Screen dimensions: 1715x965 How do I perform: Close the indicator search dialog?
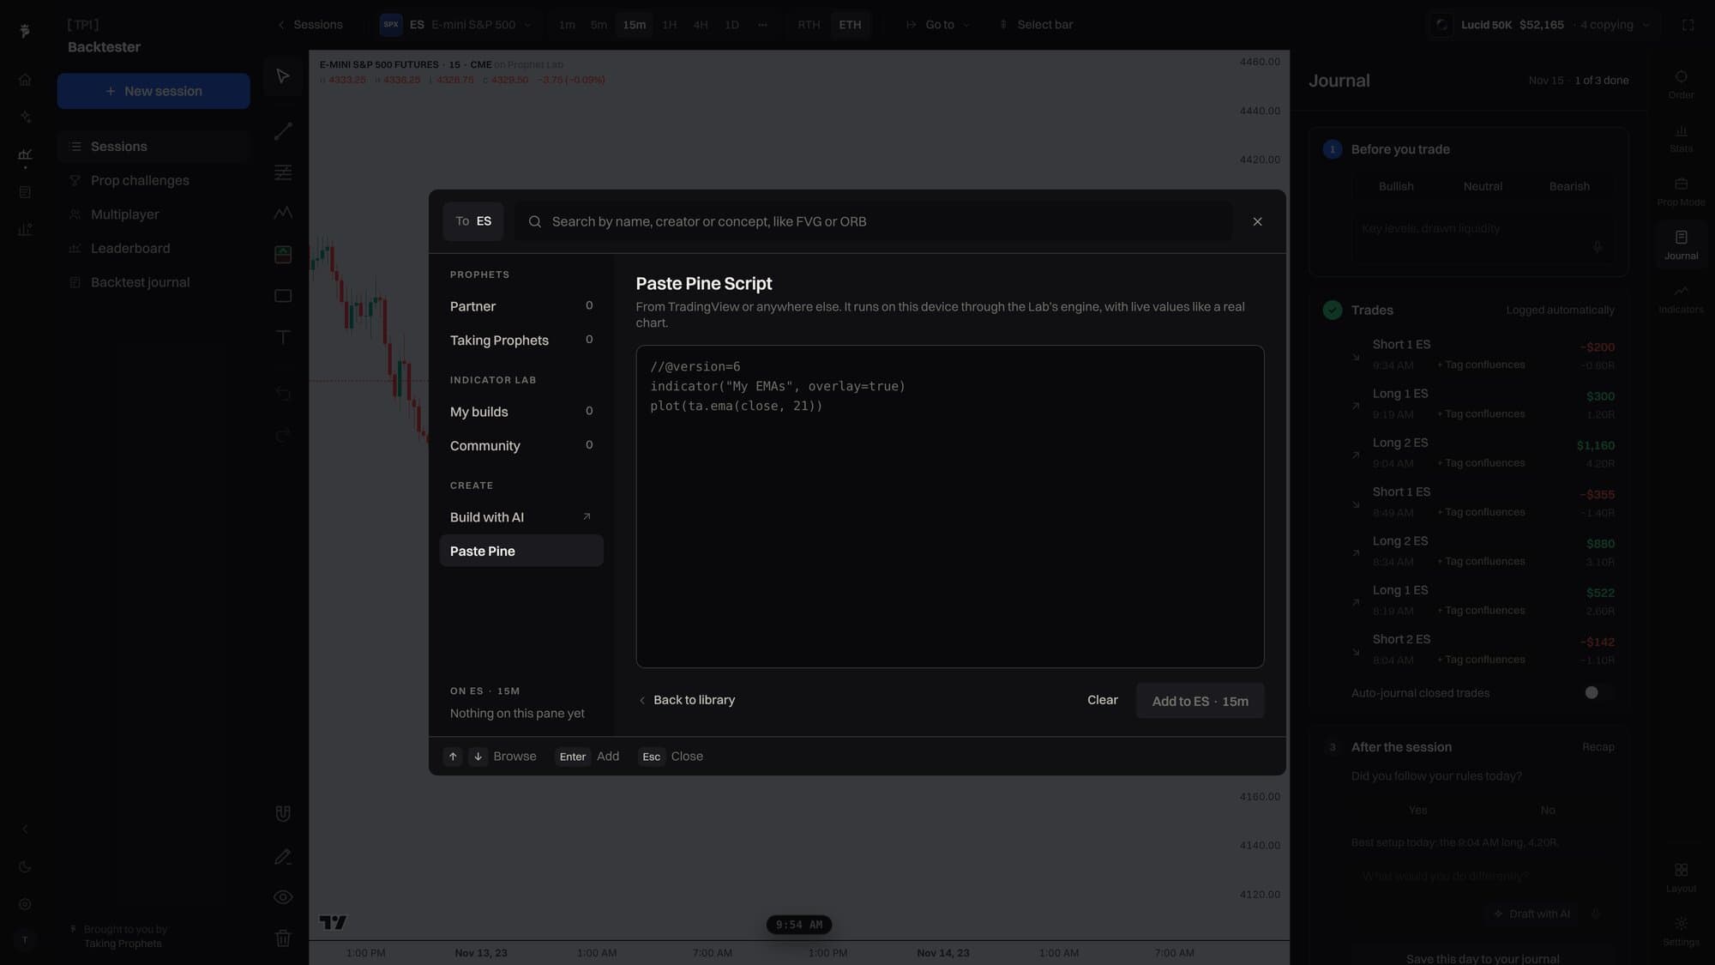[1257, 221]
